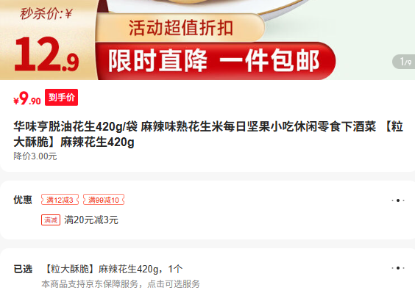Expand the 已选 row three-dot menu
This screenshot has height=304, width=415.
tap(398, 268)
